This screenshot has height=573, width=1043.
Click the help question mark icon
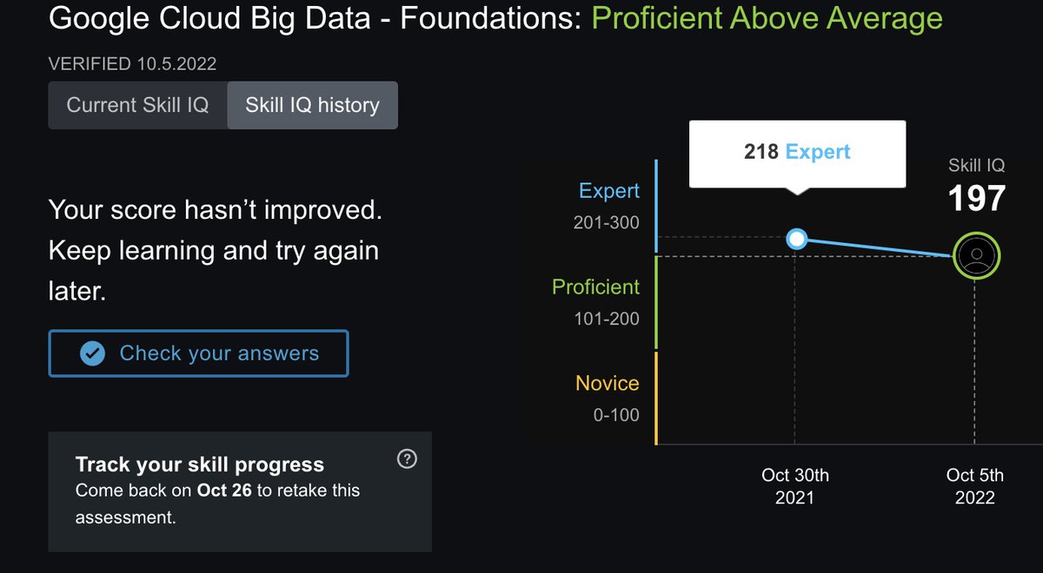[406, 459]
